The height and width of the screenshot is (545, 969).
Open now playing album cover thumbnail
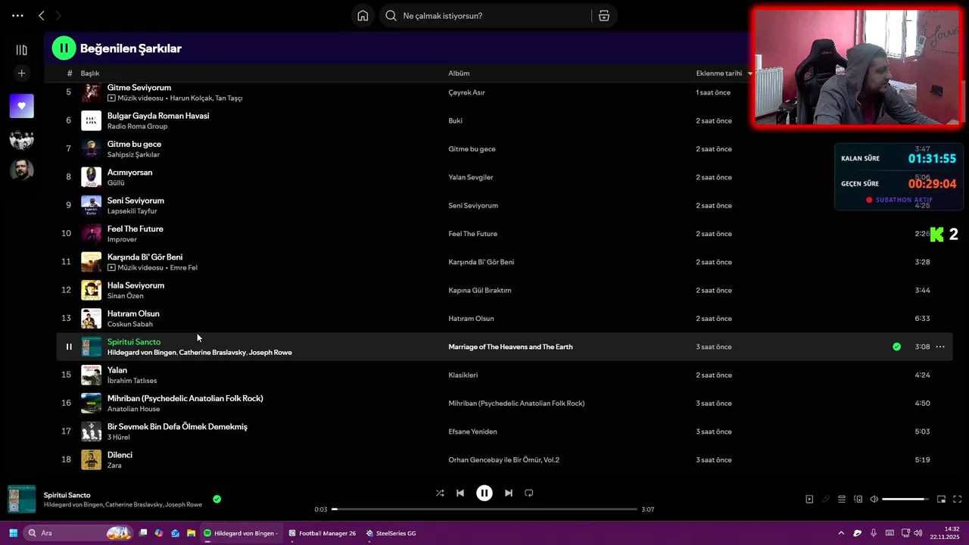point(21,500)
